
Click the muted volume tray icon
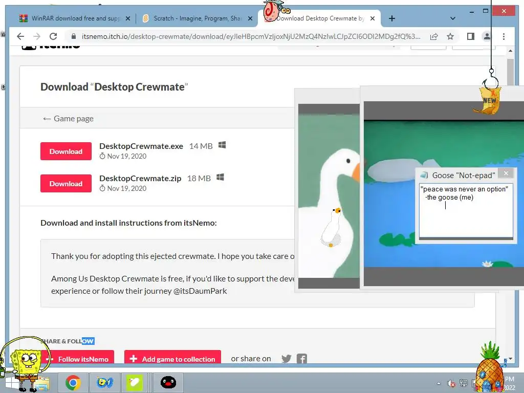(x=451, y=383)
